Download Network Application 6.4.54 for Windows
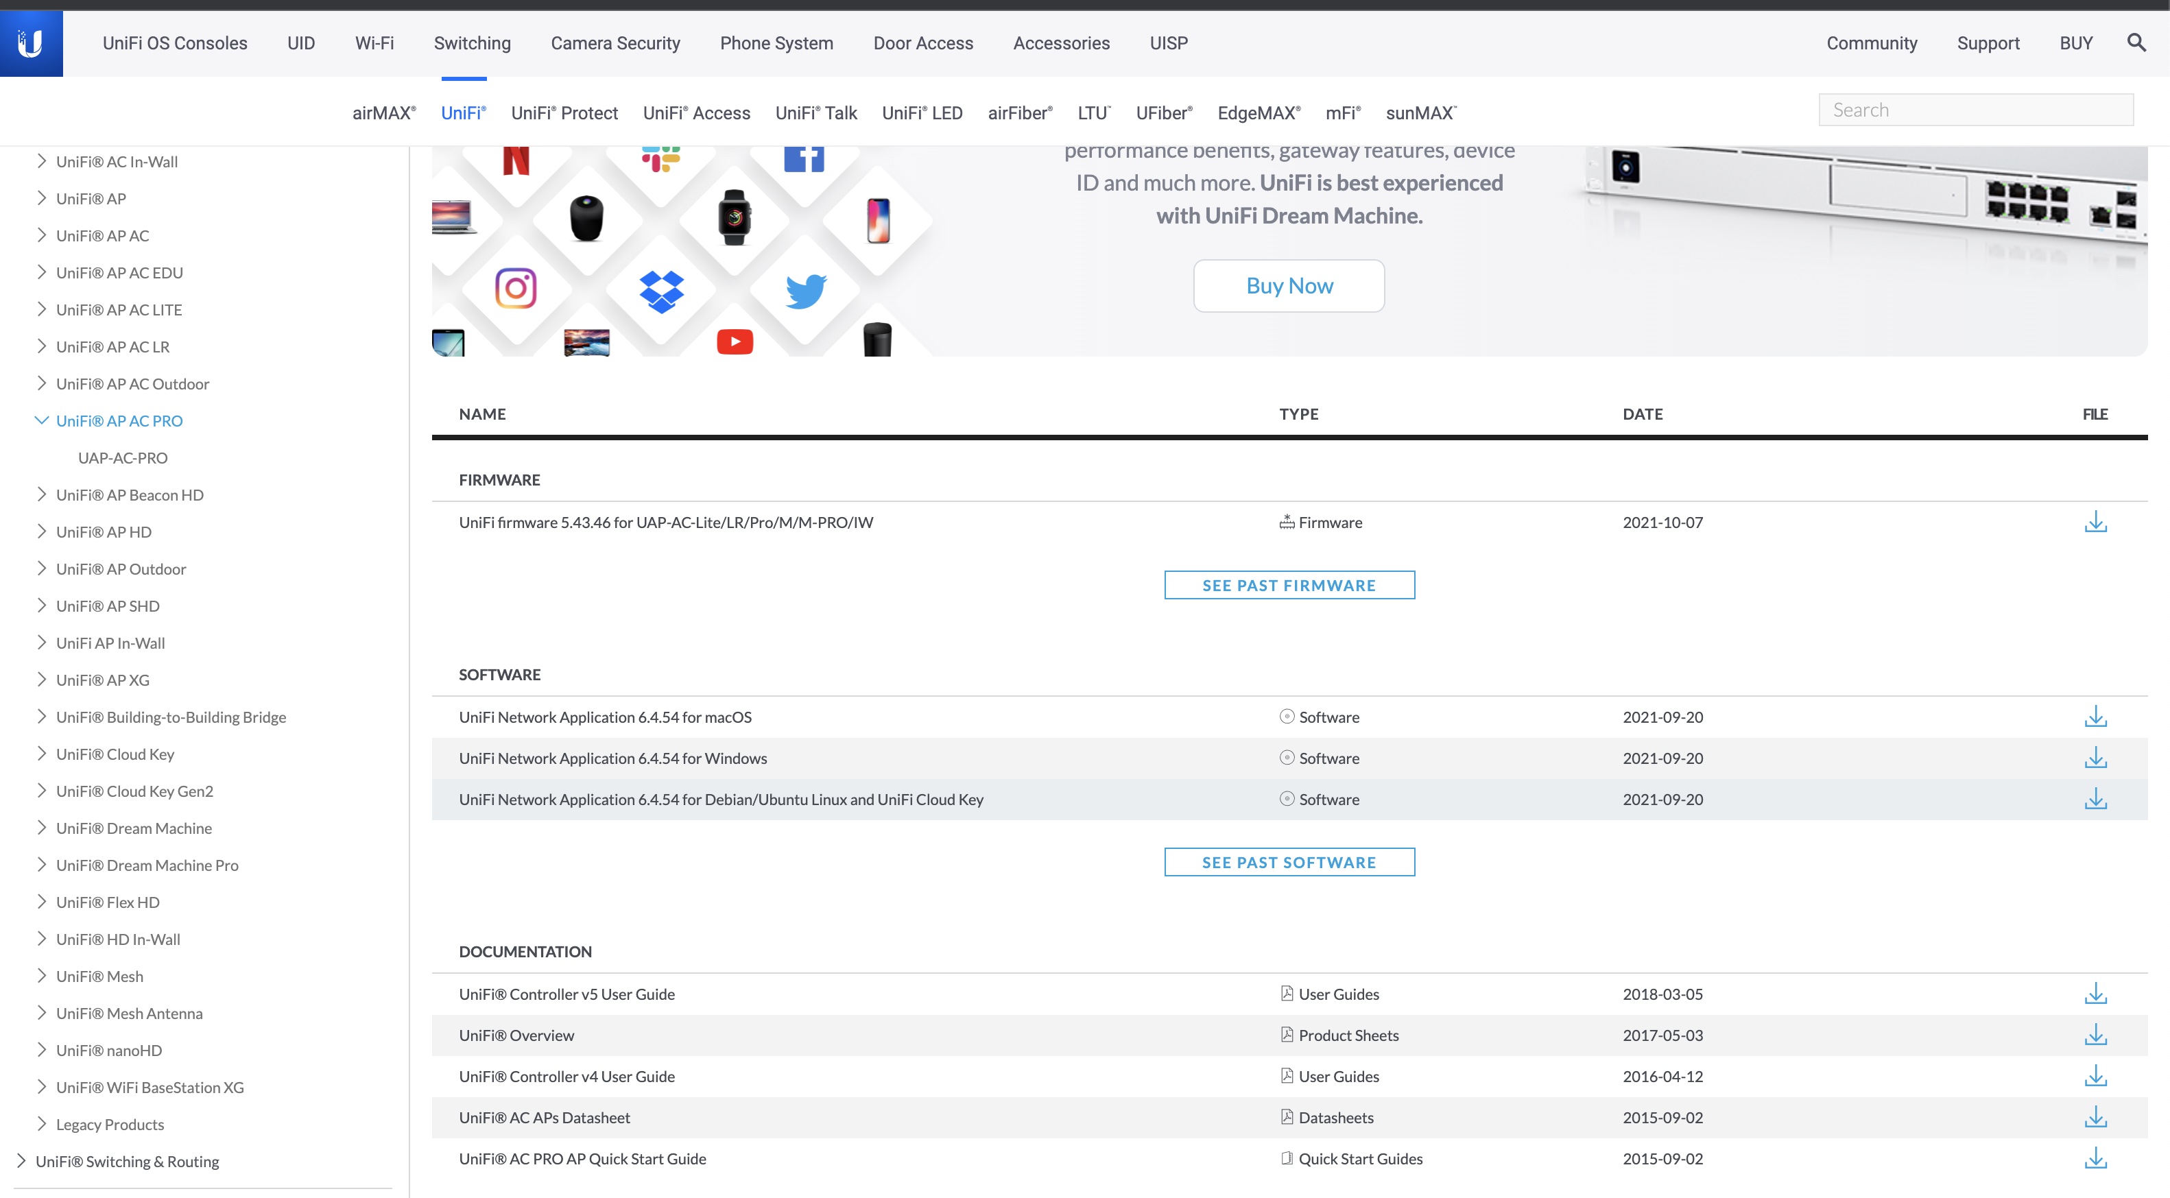This screenshot has height=1198, width=2170. tap(2095, 758)
